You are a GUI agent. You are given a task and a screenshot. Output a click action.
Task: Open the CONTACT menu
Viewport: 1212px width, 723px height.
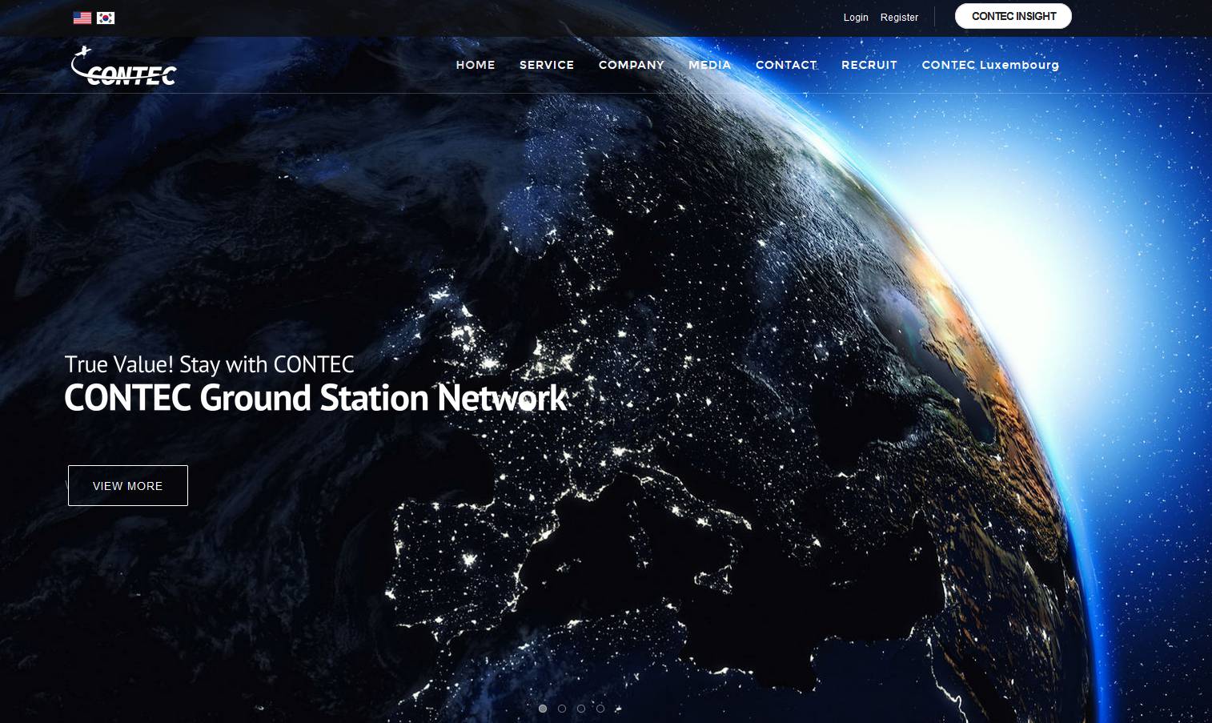(786, 65)
